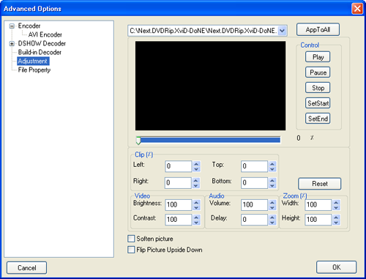Increase Clip Bottom value with up arrow
Viewport: 366px width, 279px height.
272,180
